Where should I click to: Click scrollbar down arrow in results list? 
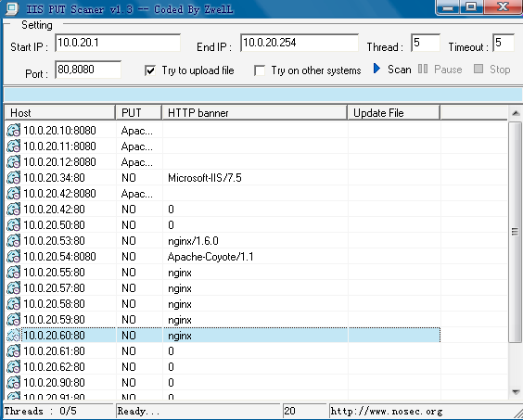pos(516,392)
